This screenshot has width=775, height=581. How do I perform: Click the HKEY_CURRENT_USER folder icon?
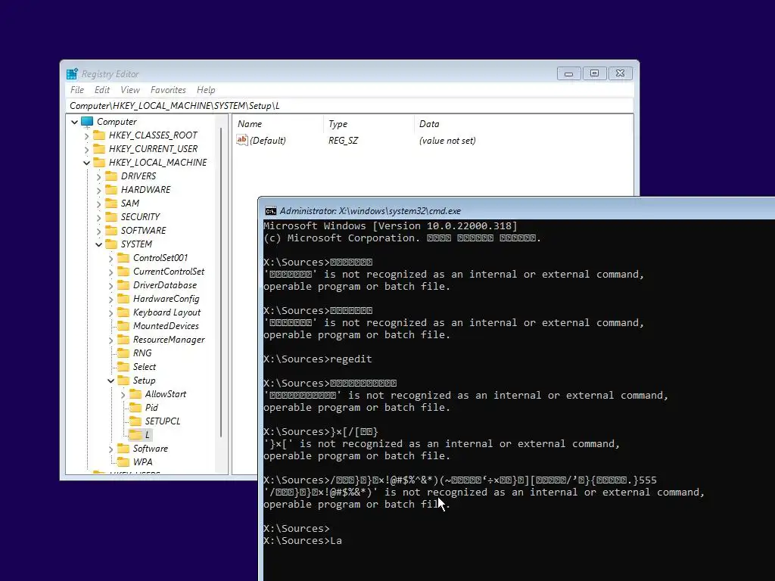pos(99,149)
